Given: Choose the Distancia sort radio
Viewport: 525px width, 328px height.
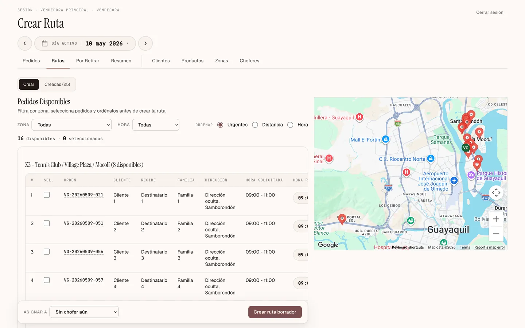Looking at the screenshot, I should (x=255, y=125).
